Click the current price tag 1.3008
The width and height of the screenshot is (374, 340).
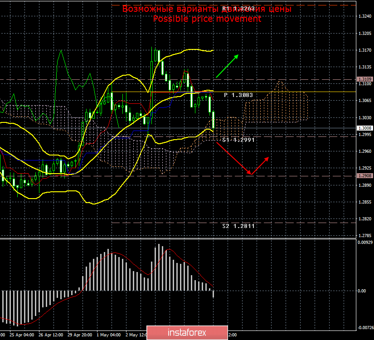coord(364,128)
